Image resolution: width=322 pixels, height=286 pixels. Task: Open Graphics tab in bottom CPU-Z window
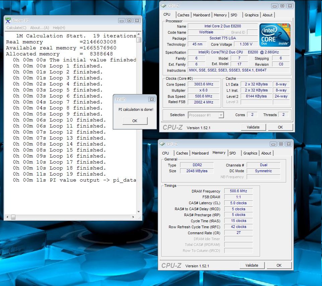(x=250, y=153)
